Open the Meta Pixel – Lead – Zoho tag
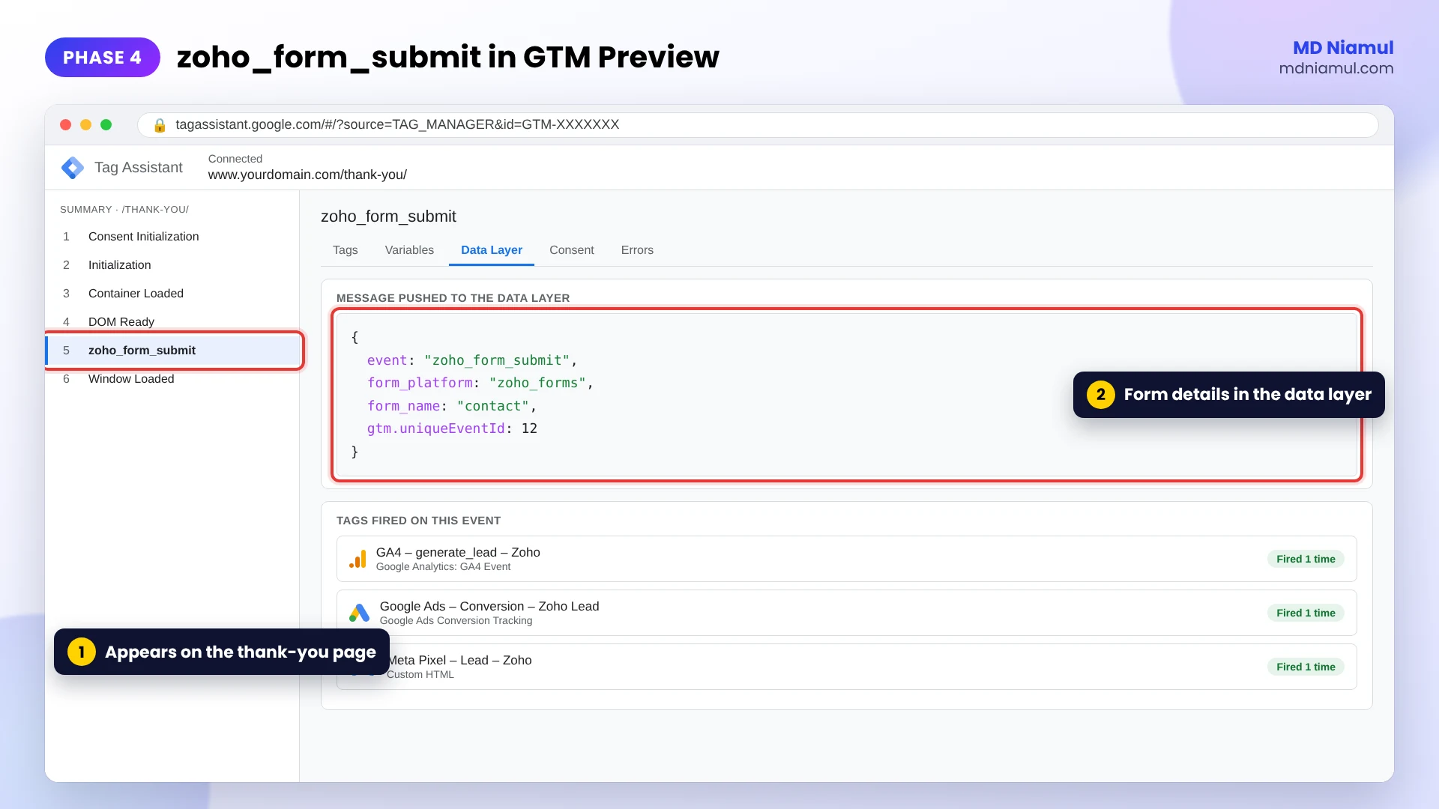The height and width of the screenshot is (809, 1439). 846,667
